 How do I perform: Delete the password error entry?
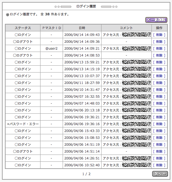click(159, 124)
